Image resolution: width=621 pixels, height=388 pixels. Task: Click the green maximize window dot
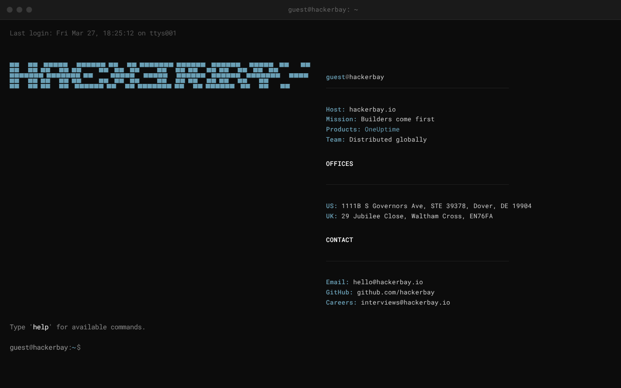pos(29,10)
